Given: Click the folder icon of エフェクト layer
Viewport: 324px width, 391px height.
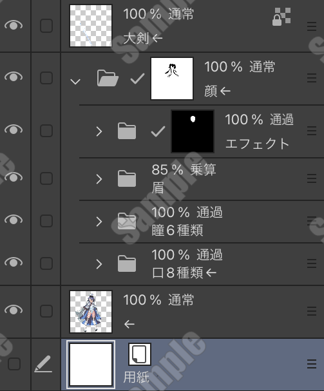Looking at the screenshot, I should pyautogui.click(x=127, y=131).
